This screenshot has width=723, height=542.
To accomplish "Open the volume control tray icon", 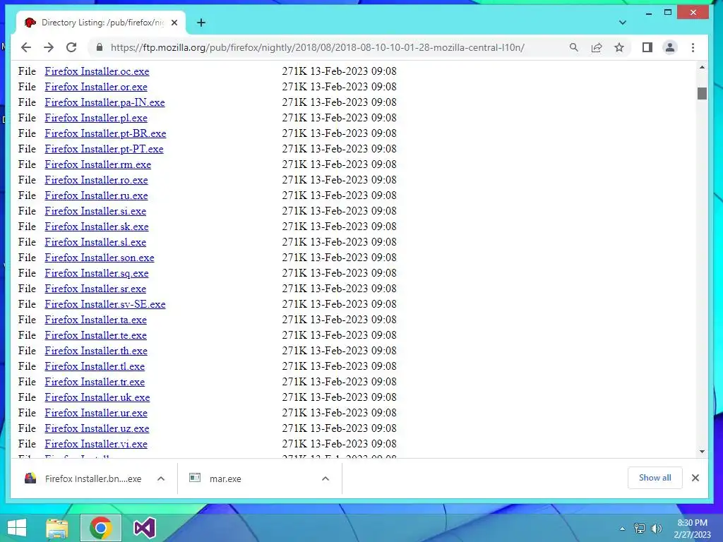I will [x=657, y=529].
